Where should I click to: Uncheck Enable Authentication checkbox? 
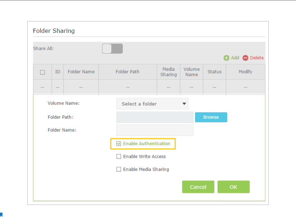119,144
